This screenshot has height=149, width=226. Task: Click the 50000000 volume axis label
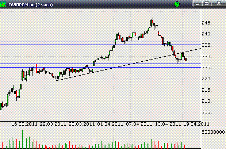click(x=214, y=132)
